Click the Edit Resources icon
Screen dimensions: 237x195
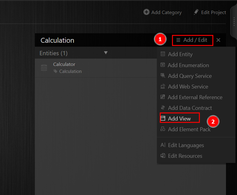[x=163, y=156]
